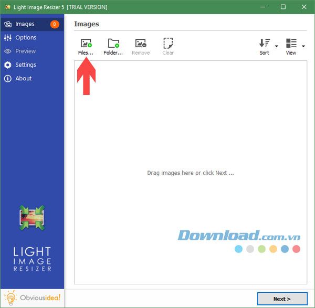Open the Options sidebar section
The width and height of the screenshot is (315, 308).
[x=32, y=38]
